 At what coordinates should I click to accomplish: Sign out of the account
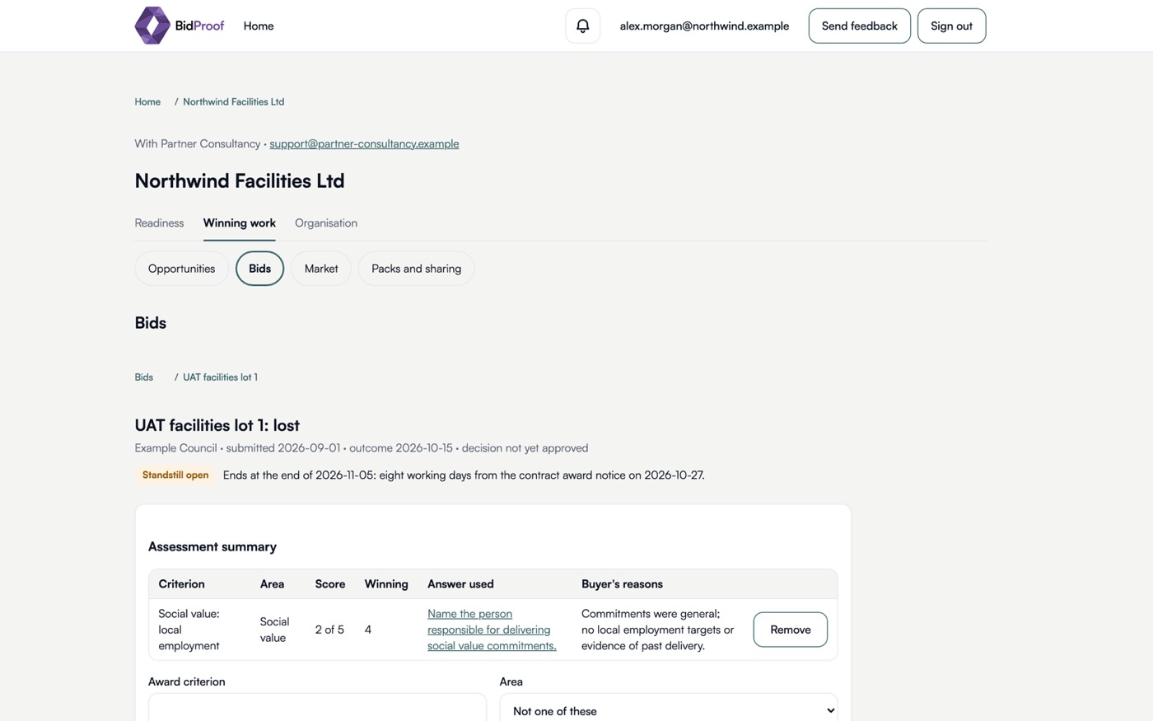point(951,26)
